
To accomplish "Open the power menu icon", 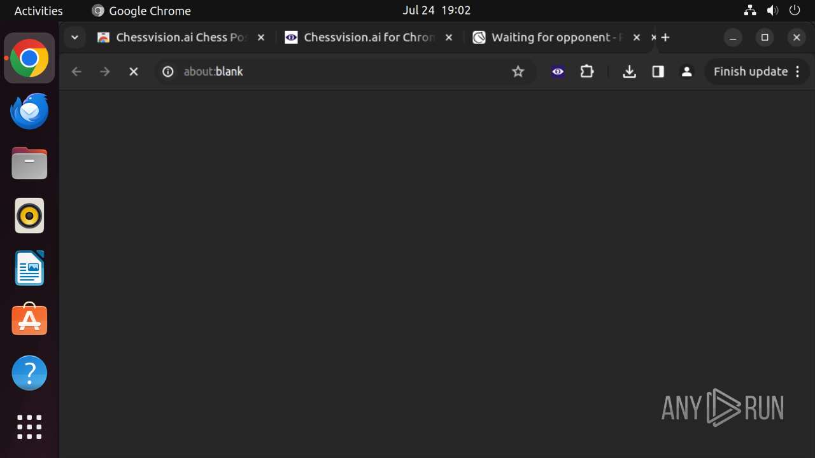I will tap(794, 11).
